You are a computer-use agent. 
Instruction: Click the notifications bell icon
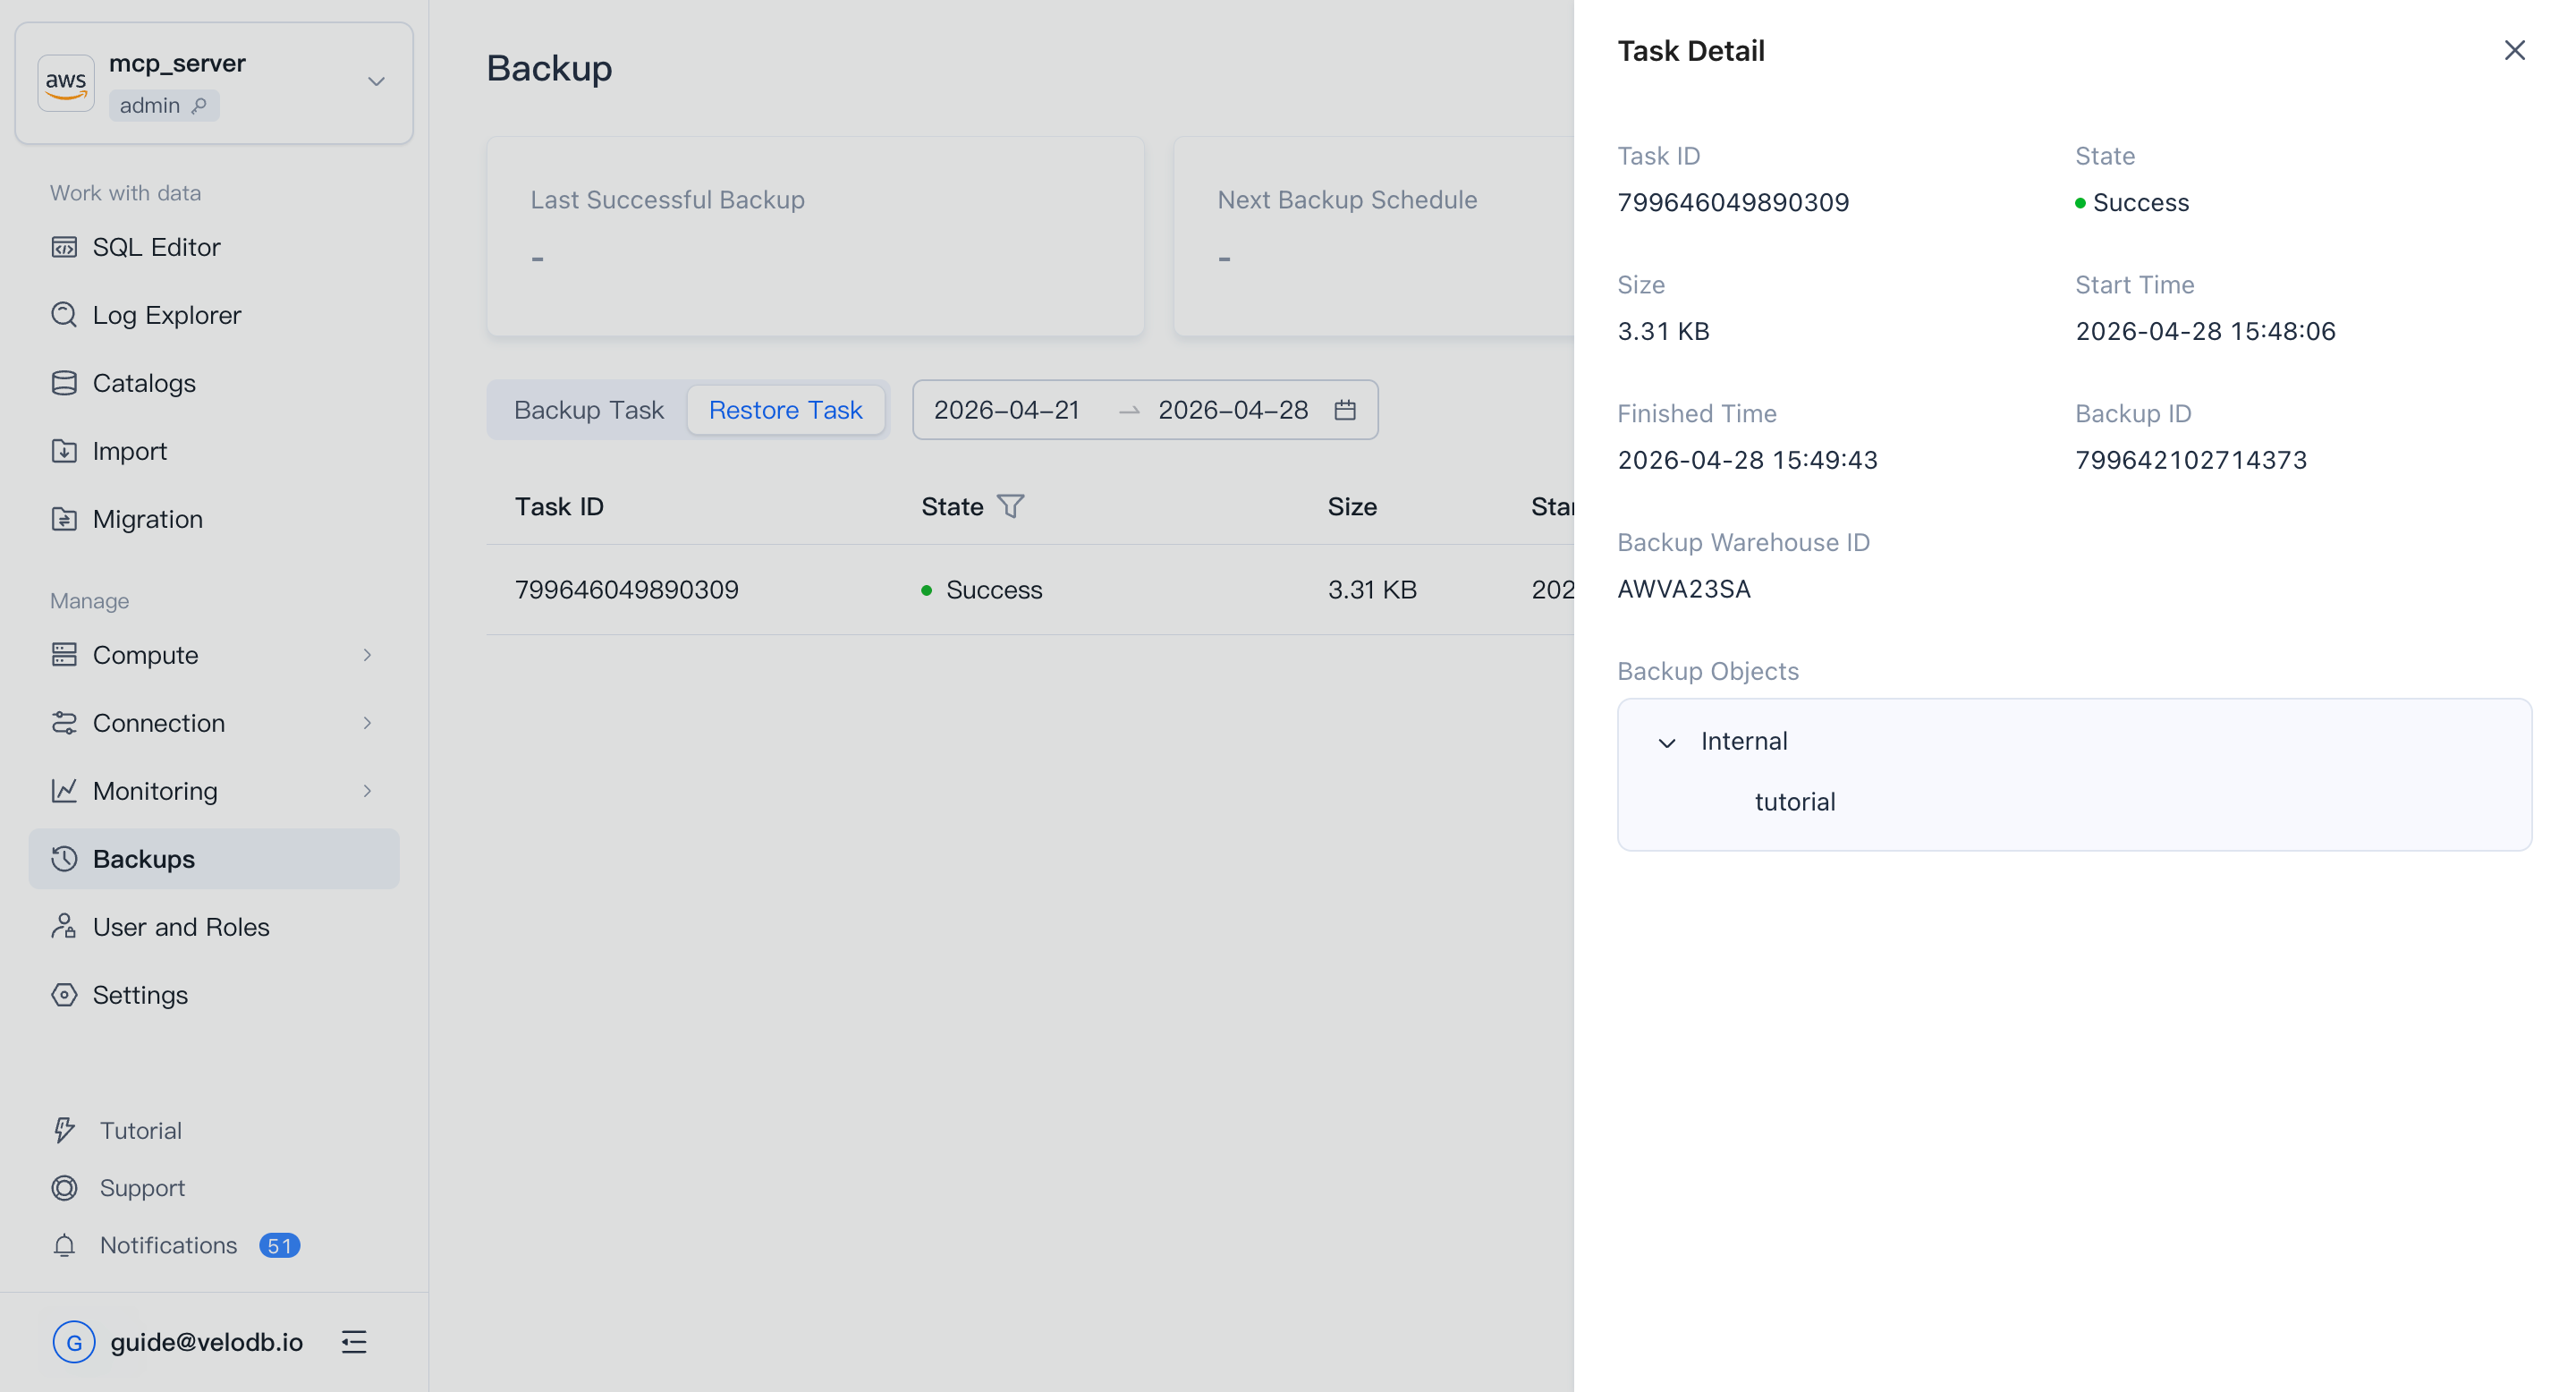tap(64, 1245)
